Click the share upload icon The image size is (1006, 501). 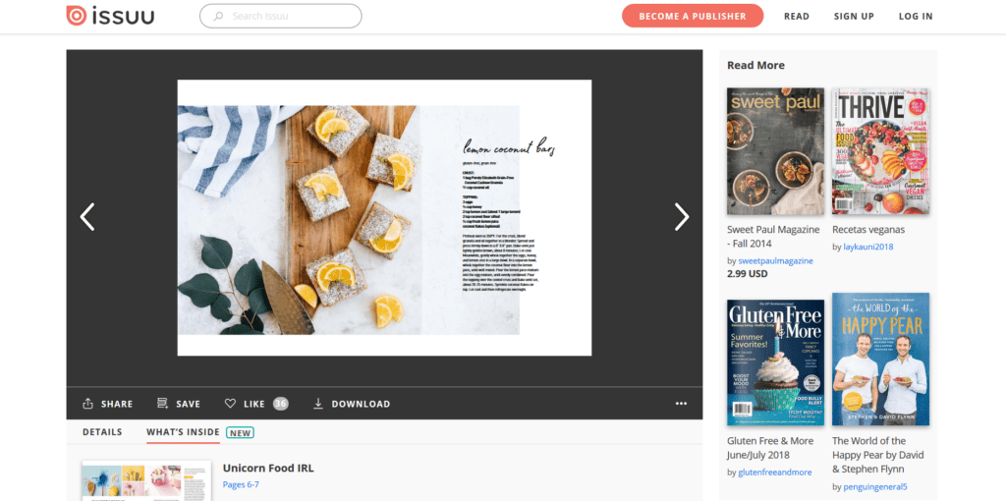point(87,404)
